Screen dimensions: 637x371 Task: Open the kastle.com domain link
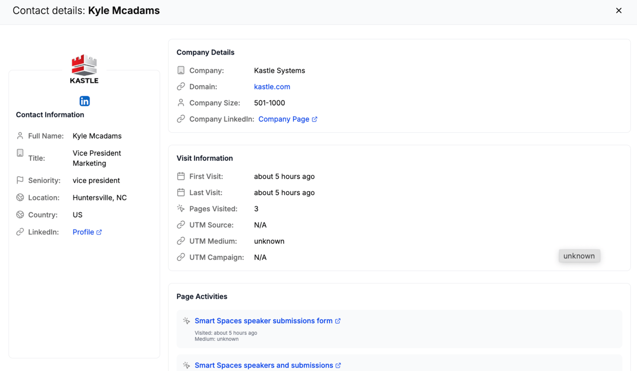272,86
